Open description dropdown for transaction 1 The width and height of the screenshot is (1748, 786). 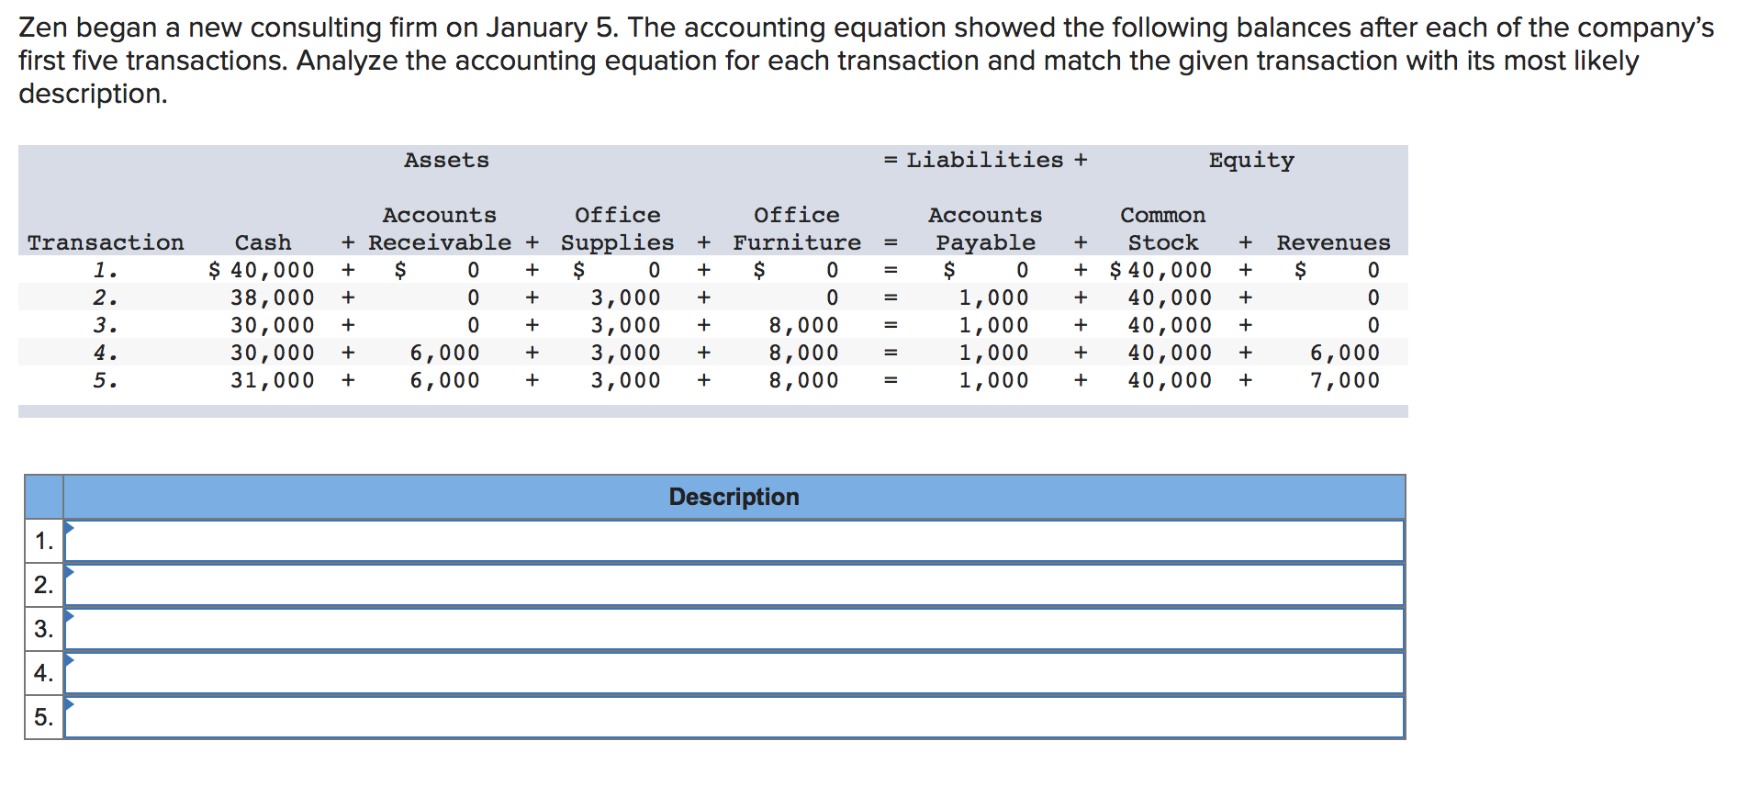734,541
